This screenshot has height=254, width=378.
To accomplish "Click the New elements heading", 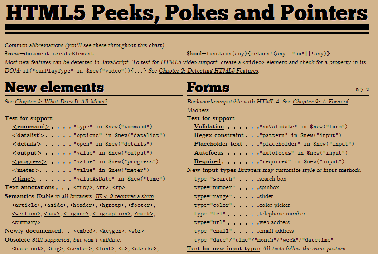I will click(54, 88).
